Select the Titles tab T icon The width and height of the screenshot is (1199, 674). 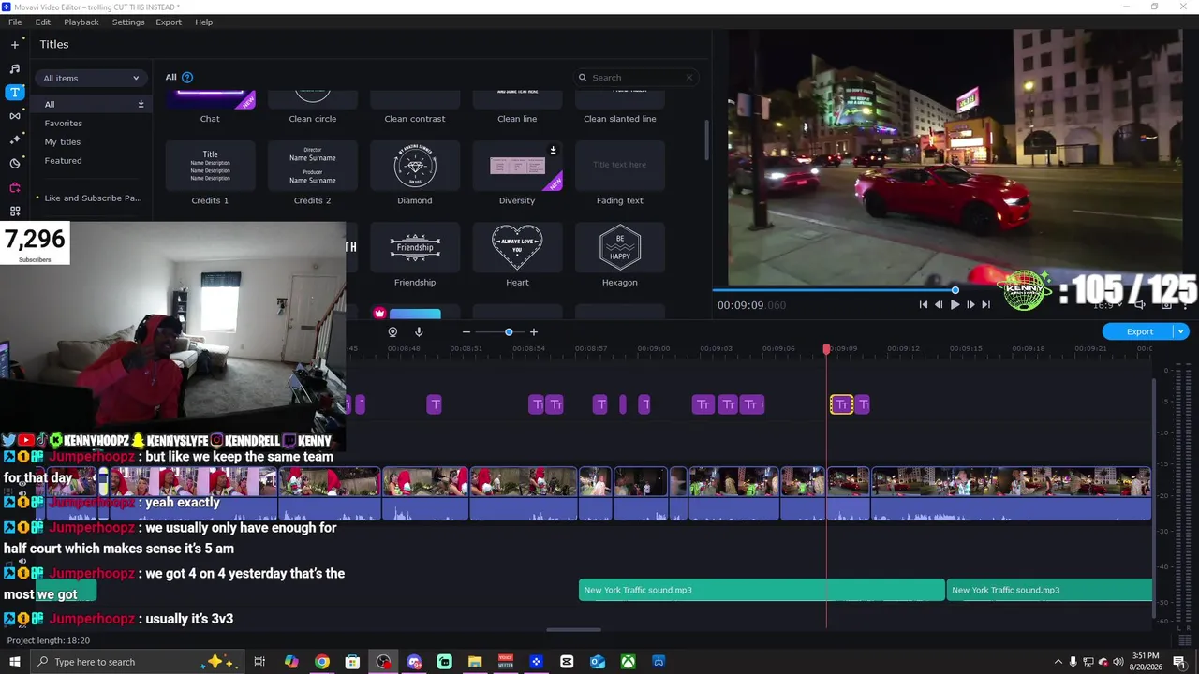click(x=14, y=92)
